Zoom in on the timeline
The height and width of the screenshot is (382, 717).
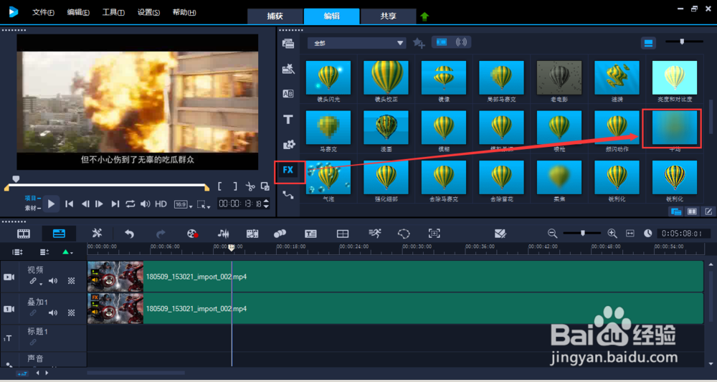pyautogui.click(x=612, y=233)
